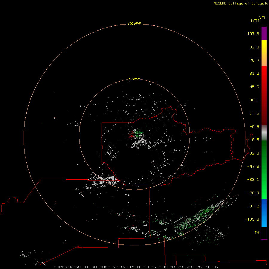Viewport: 269px width, 269px height.
Task: Click the 92.3 velocity scale value
Action: (254, 47)
